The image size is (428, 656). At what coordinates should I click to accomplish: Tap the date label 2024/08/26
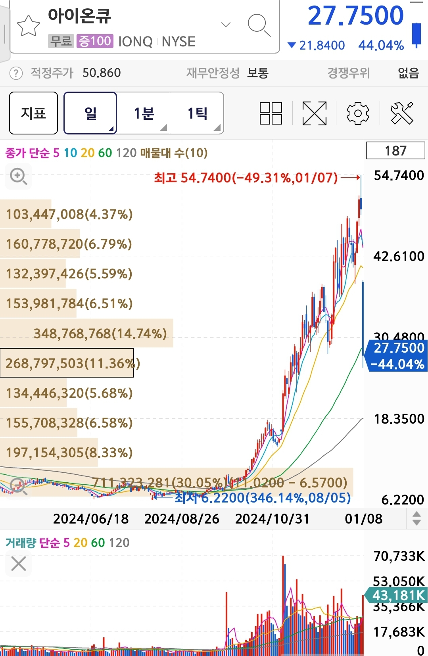[x=182, y=519]
